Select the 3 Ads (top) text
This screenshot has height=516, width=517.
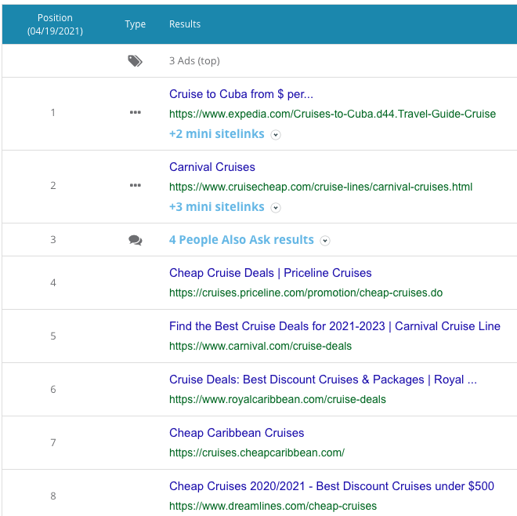(x=194, y=61)
